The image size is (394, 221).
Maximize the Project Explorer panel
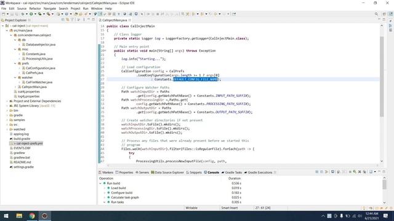pyautogui.click(x=93, y=20)
